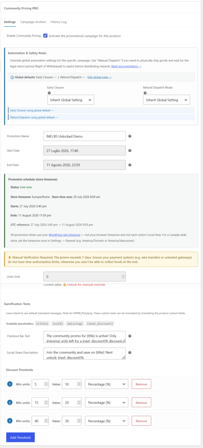Select the Settings tab
This screenshot has height=448, width=203.
[10, 22]
